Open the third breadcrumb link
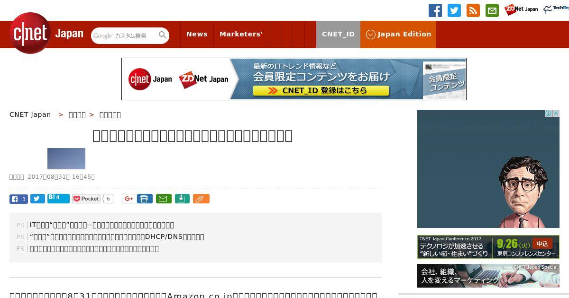 tap(110, 114)
